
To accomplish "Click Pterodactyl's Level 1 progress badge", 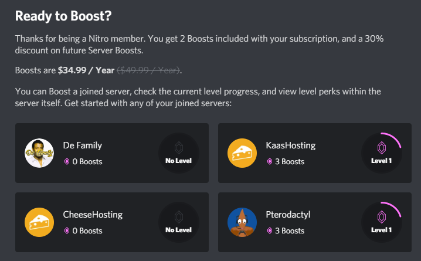I will [x=382, y=223].
